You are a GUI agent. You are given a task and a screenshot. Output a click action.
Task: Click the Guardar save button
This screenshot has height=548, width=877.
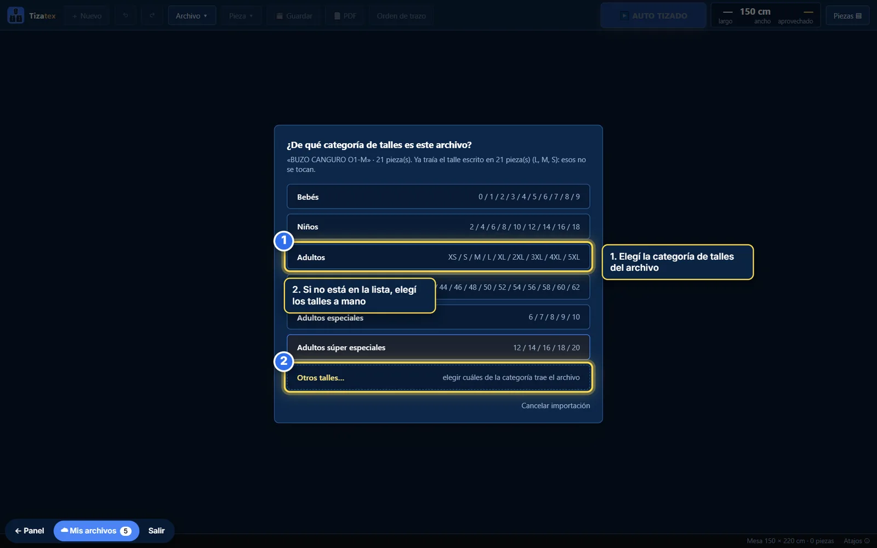coord(294,16)
